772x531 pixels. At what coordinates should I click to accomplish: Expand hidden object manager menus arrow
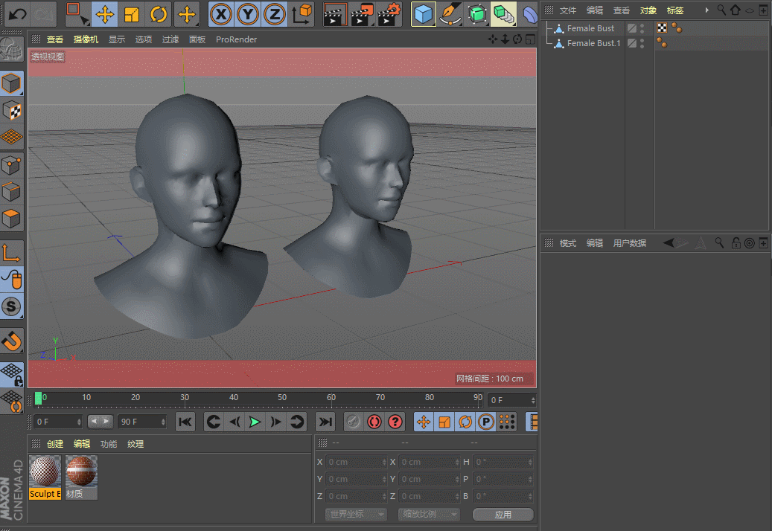coord(707,10)
